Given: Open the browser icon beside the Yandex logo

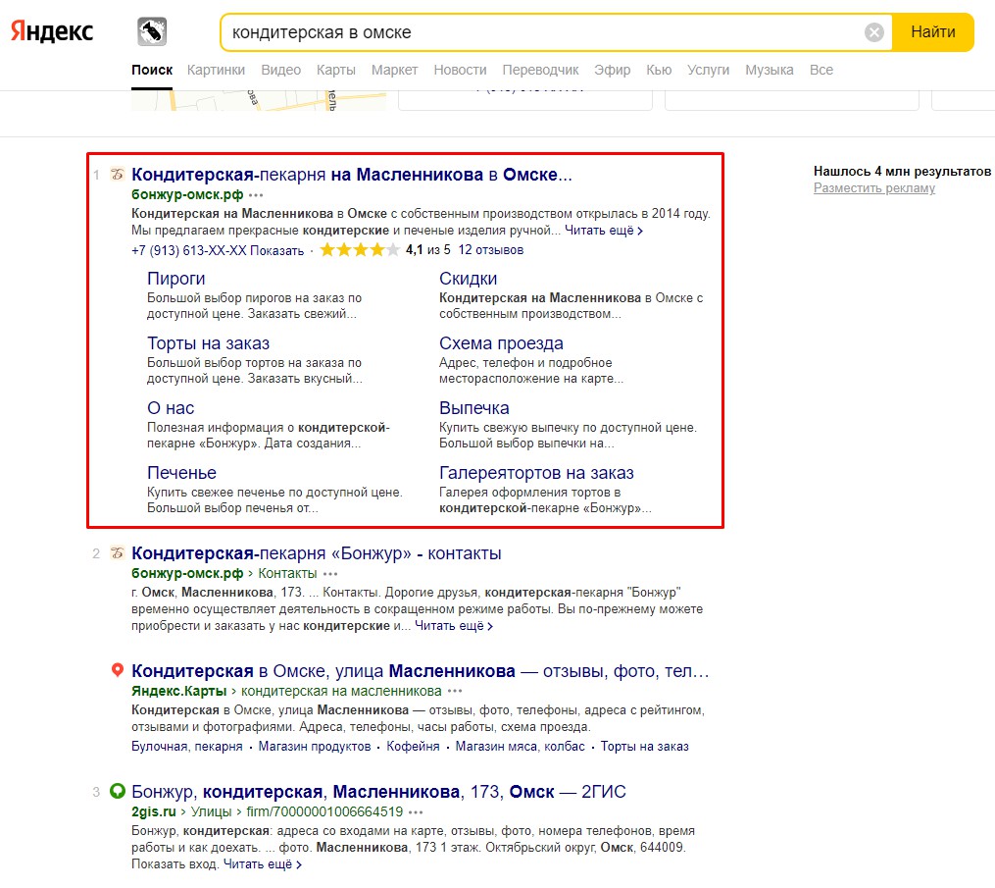Looking at the screenshot, I should coord(152,31).
